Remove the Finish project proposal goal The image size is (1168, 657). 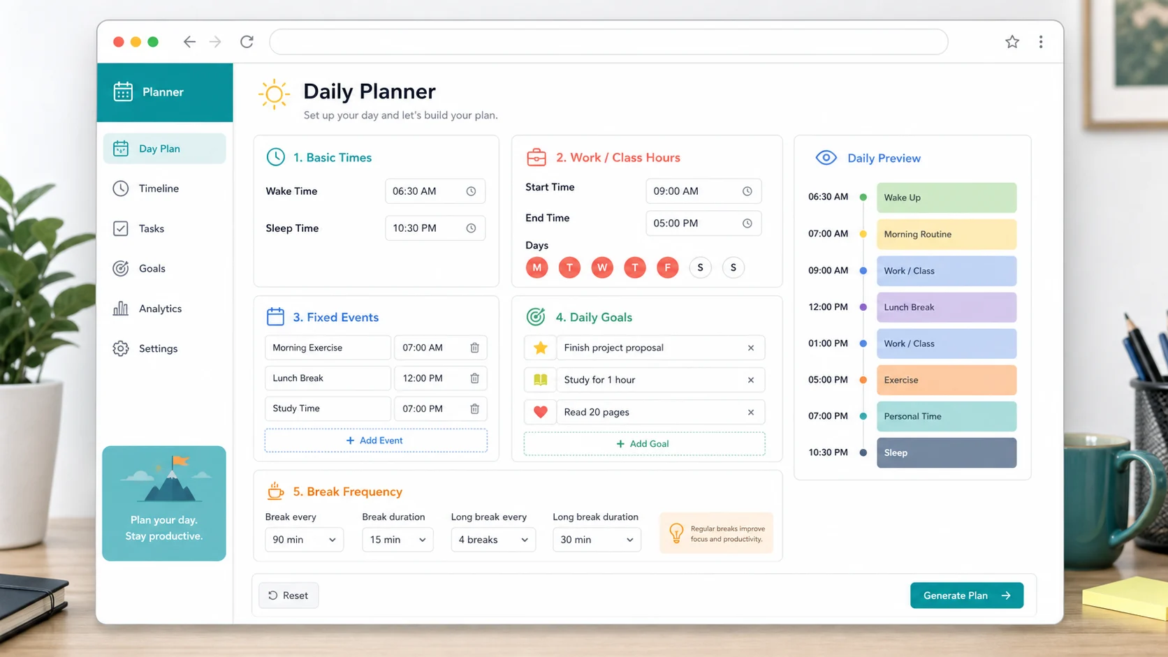pos(751,348)
